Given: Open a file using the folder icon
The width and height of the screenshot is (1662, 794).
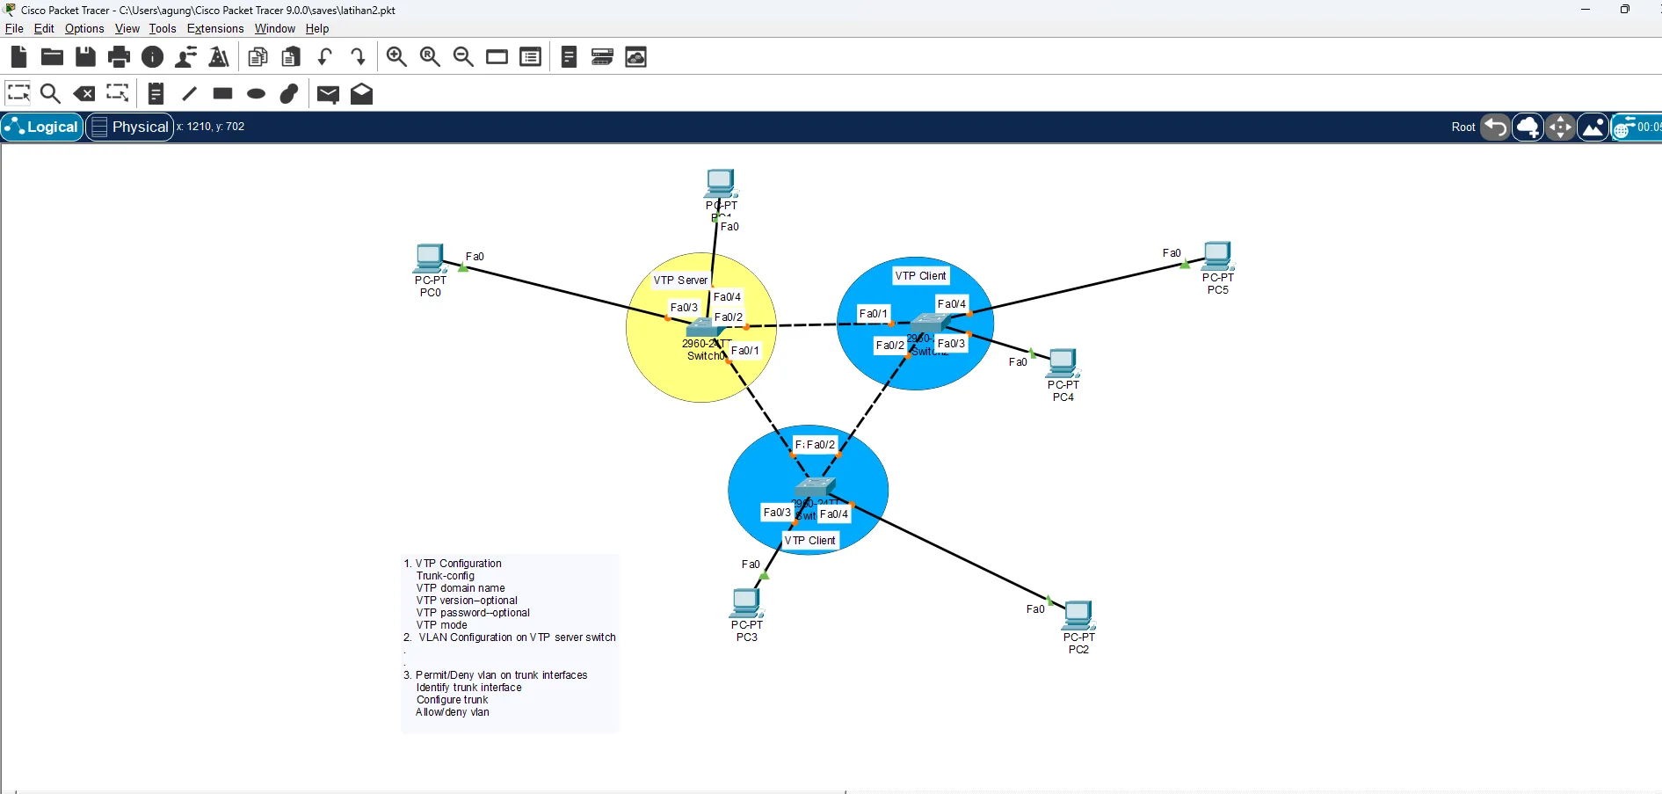Looking at the screenshot, I should click(x=52, y=57).
